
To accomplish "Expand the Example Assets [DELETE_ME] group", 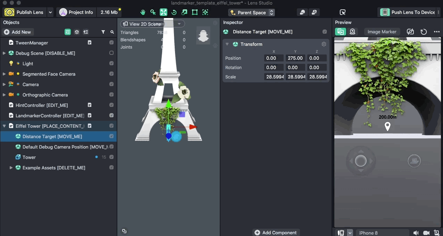I will coord(11,168).
